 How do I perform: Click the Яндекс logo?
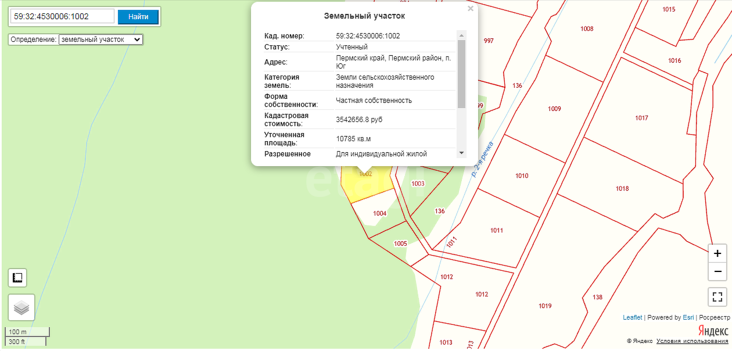[713, 331]
